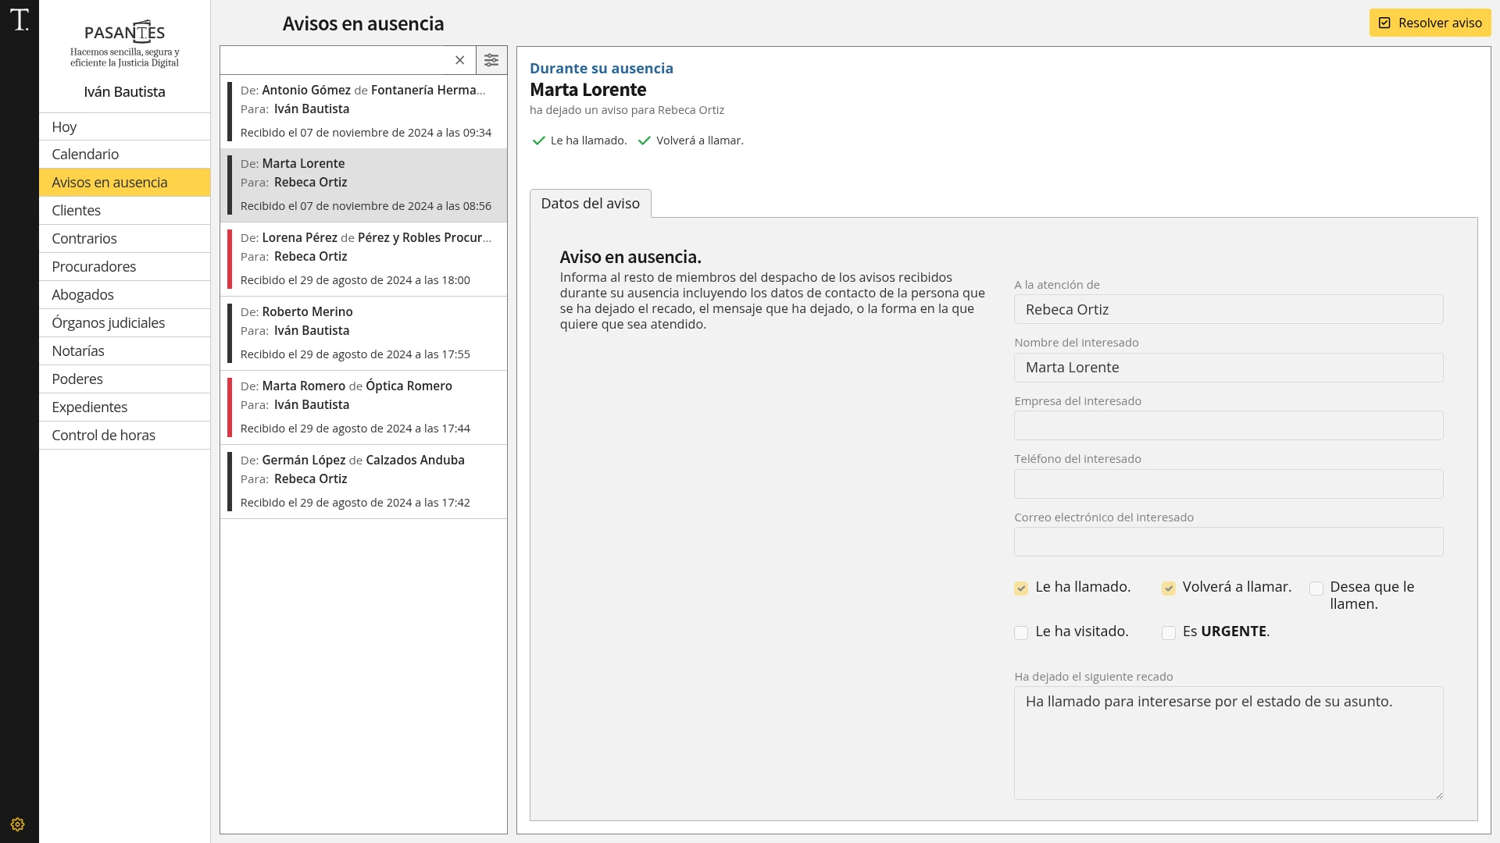Viewport: 1500px width, 843px height.
Task: Open Germán López notice from Calzados Anduba
Action: 364,481
